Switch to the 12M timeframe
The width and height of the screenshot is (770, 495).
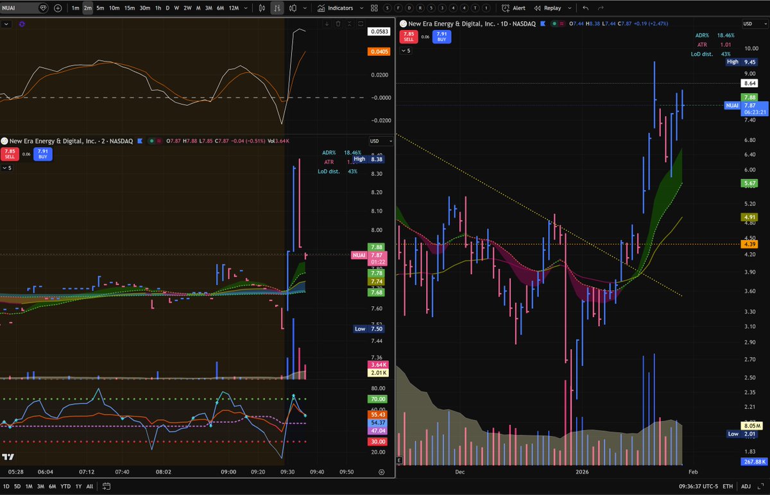(x=234, y=8)
